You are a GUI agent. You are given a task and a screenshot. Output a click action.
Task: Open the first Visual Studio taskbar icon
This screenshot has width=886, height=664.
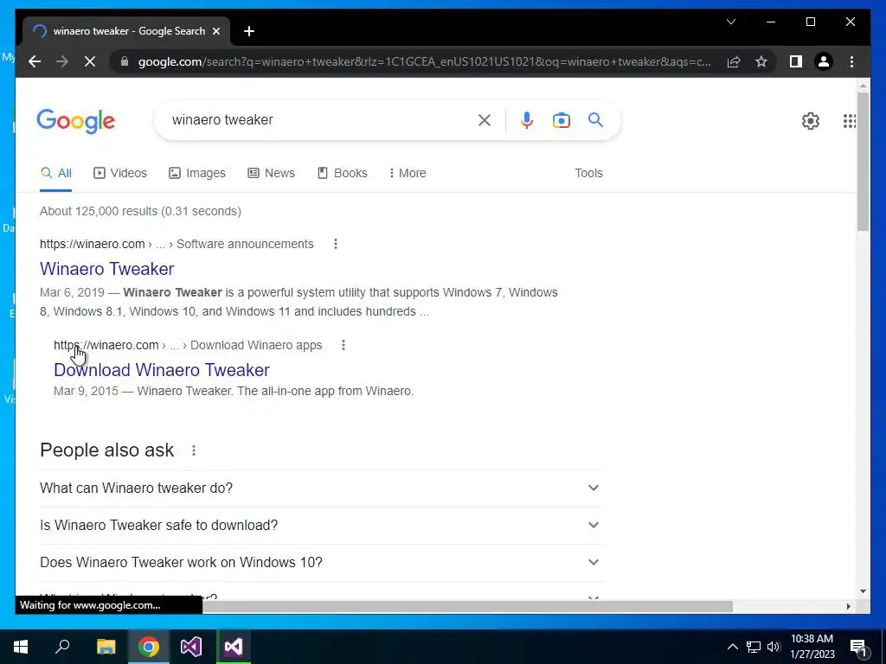click(x=191, y=647)
